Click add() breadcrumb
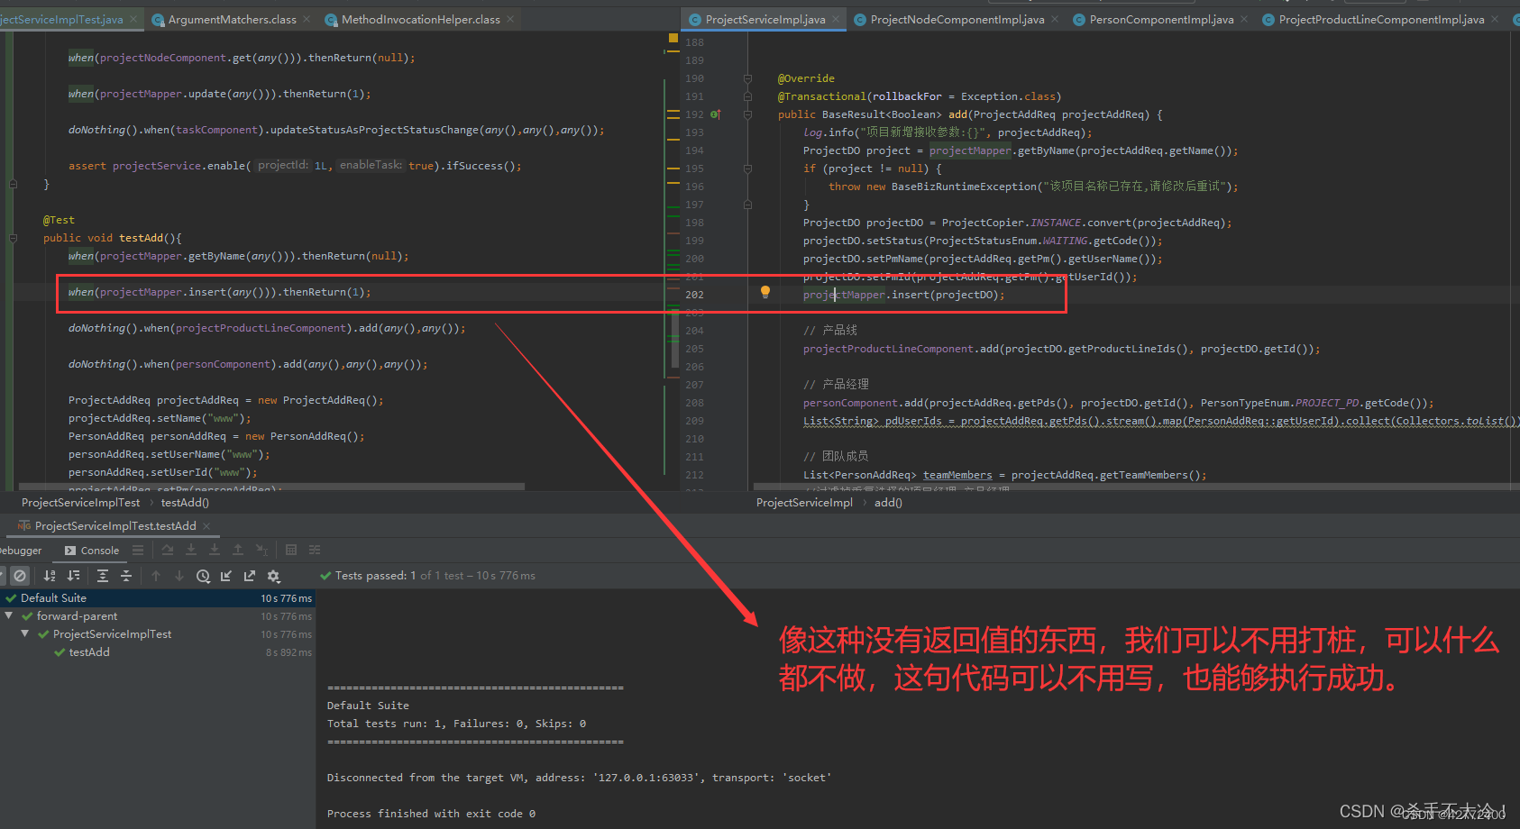This screenshot has width=1520, height=829. pos(888,503)
